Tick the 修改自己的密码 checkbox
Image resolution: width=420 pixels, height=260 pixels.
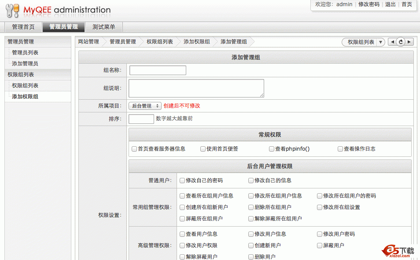point(182,181)
